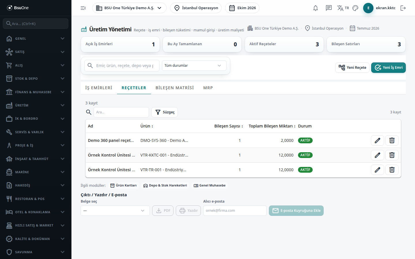Sort by Toplam Bileşen Miktarı column

(272, 126)
